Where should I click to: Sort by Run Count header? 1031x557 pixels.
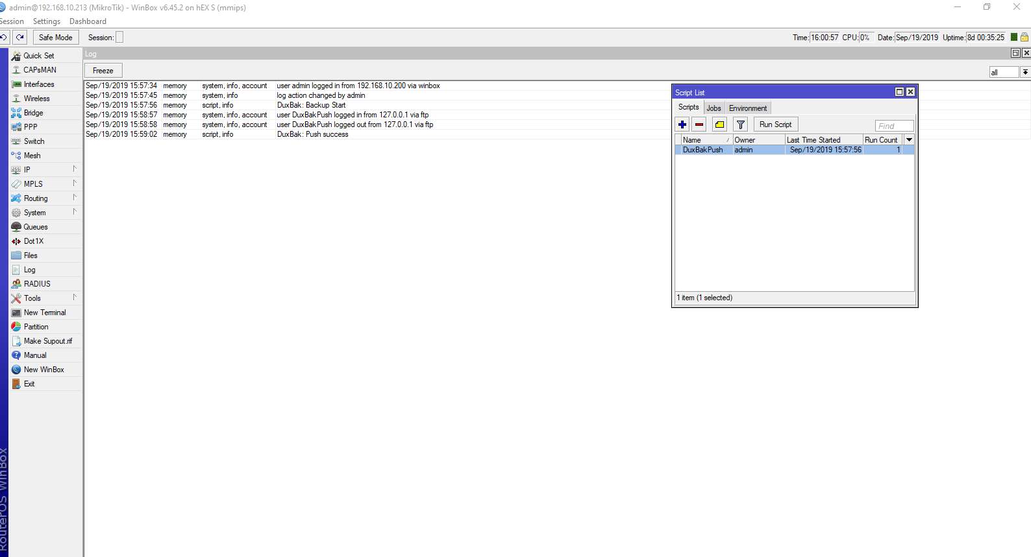coord(882,140)
